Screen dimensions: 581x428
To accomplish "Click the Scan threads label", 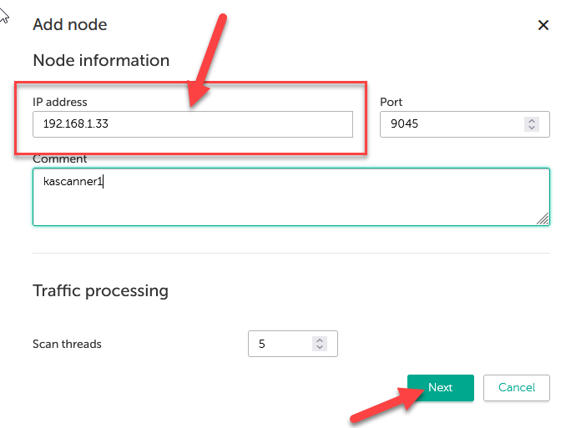I will pos(67,344).
